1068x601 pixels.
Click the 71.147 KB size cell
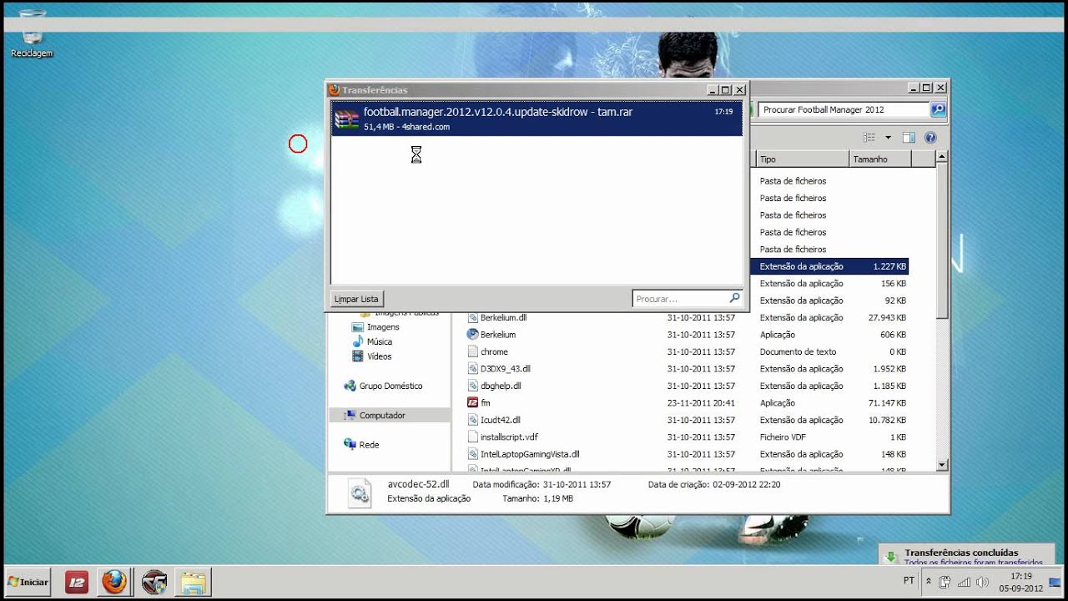tap(887, 403)
